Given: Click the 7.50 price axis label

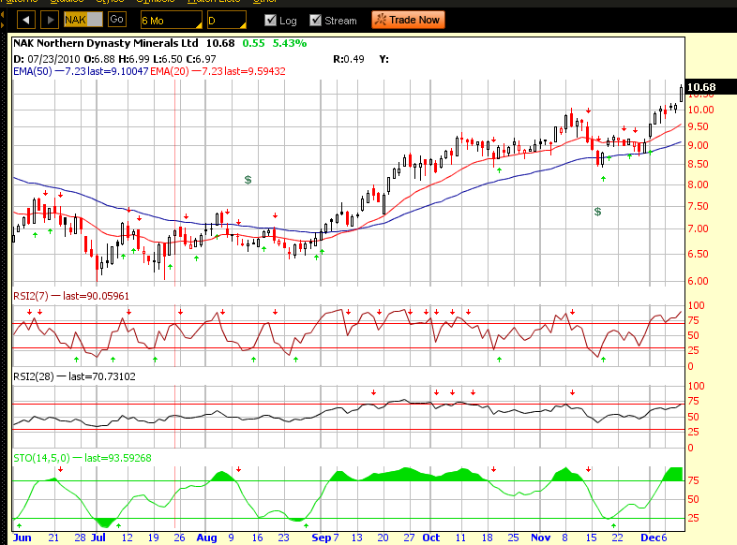Looking at the screenshot, I should [x=698, y=207].
